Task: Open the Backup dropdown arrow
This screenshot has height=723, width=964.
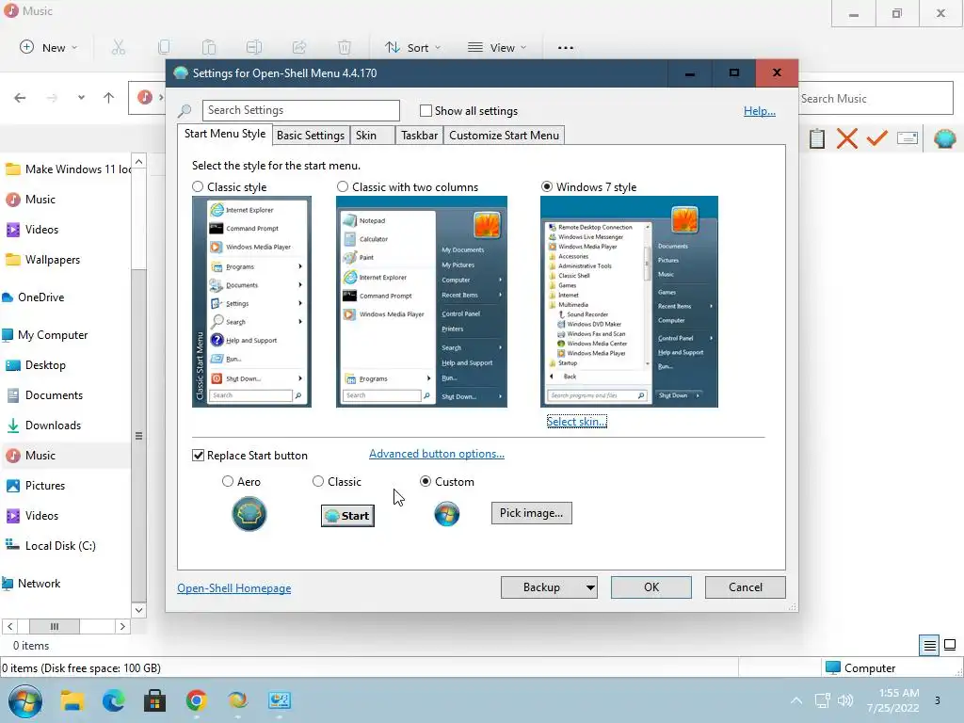Action: 590,587
